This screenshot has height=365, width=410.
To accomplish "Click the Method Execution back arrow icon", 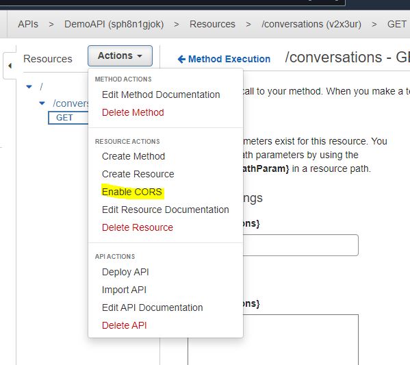I will (181, 59).
